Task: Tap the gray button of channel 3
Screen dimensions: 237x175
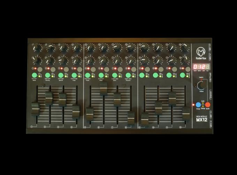Action: 66,69
